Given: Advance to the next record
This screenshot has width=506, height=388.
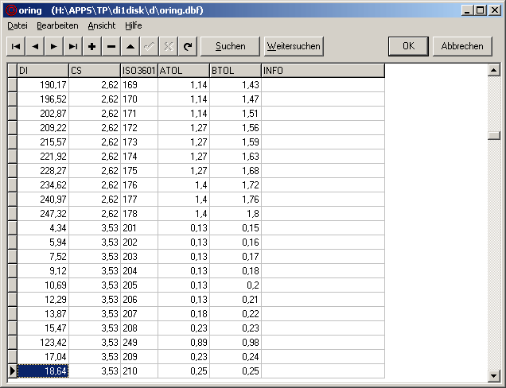Looking at the screenshot, I should tap(54, 46).
